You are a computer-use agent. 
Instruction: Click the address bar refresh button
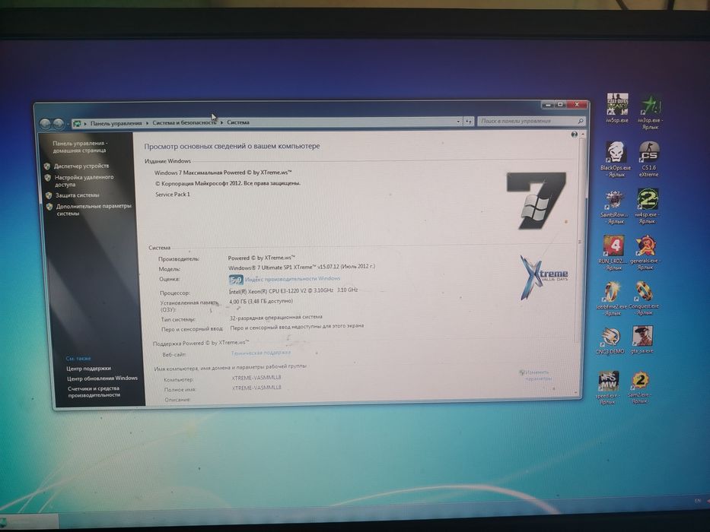(x=469, y=122)
